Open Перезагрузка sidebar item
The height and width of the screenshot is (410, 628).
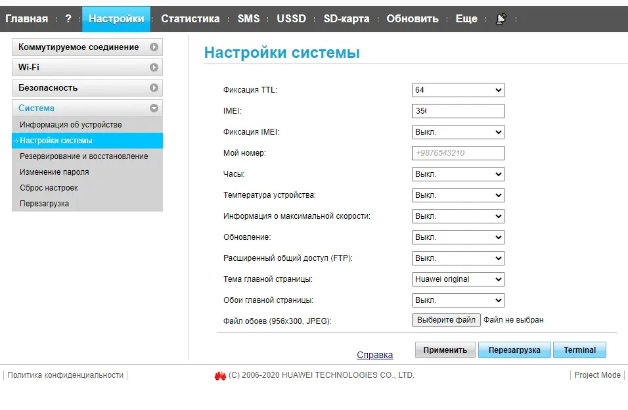tap(87, 204)
